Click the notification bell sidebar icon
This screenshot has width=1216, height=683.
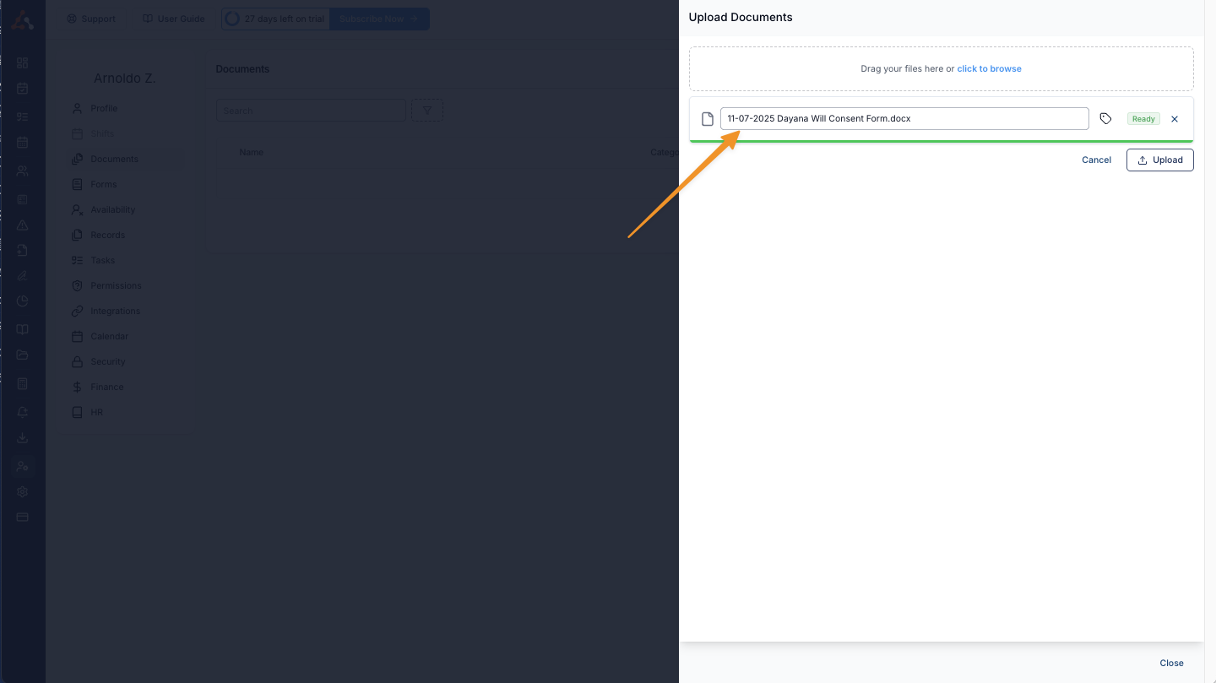coord(23,411)
